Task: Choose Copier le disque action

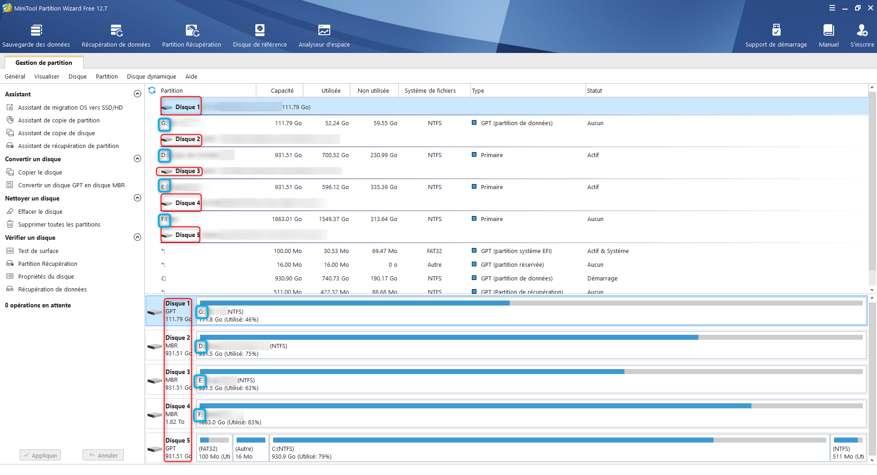Action: point(40,172)
